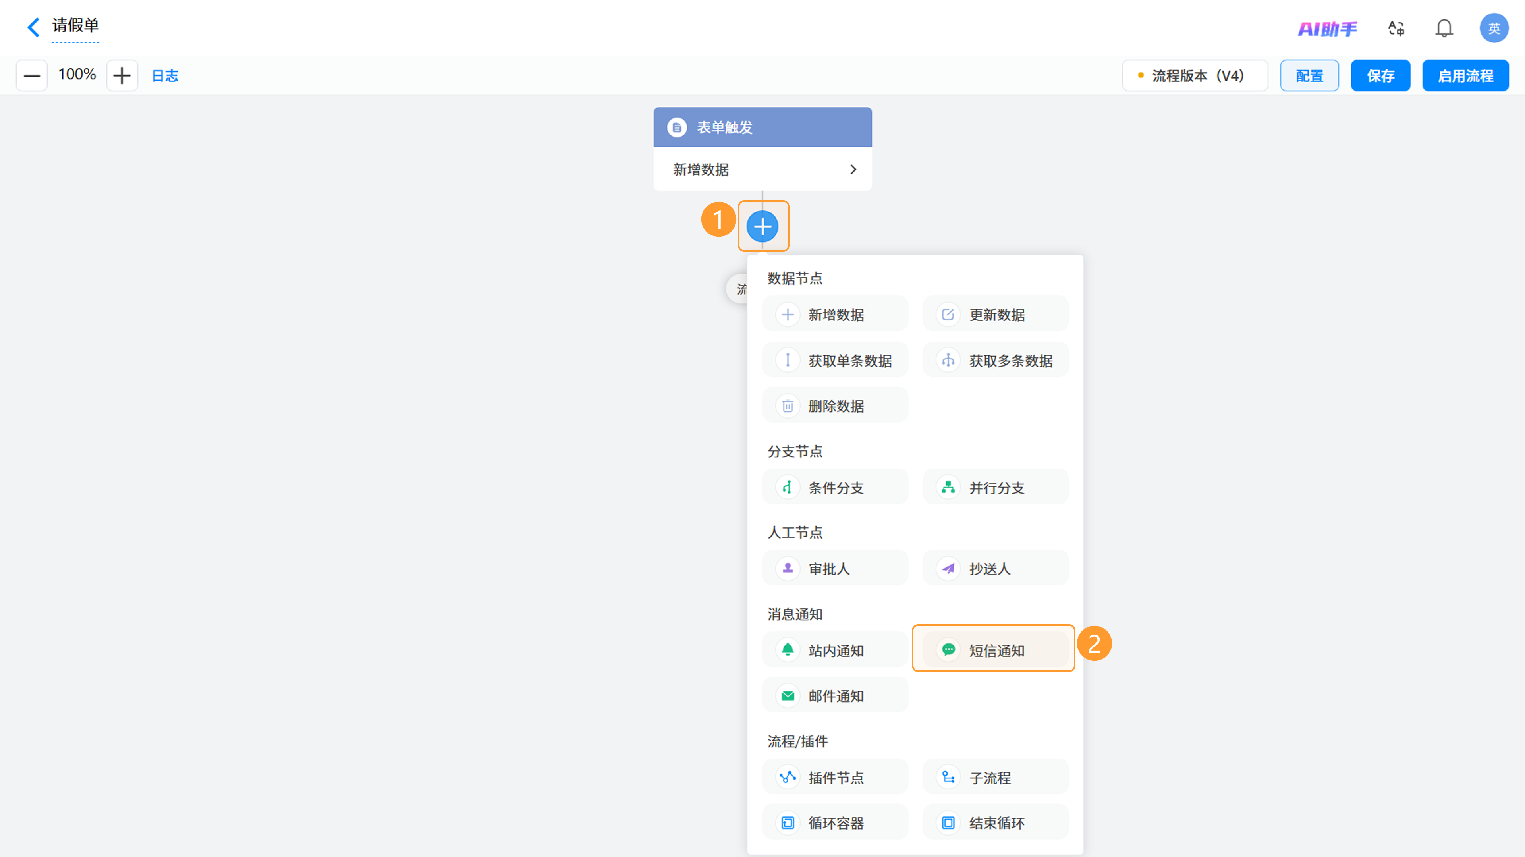Click the 消息通知 section heading
This screenshot has height=857, width=1525.
(794, 614)
